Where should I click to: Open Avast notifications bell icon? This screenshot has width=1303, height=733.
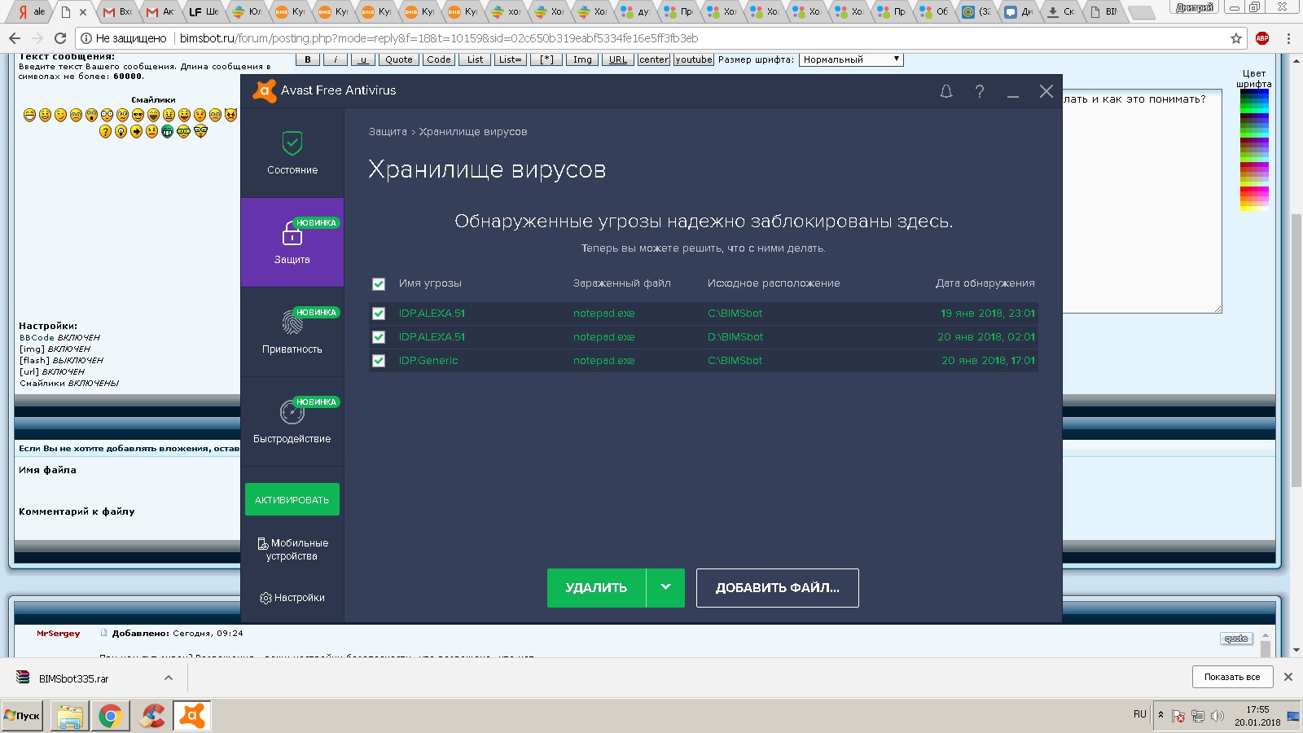point(946,91)
